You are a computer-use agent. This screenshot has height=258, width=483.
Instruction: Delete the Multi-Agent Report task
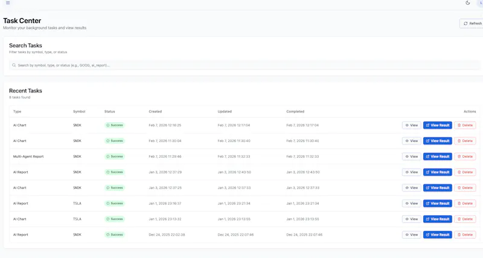465,156
